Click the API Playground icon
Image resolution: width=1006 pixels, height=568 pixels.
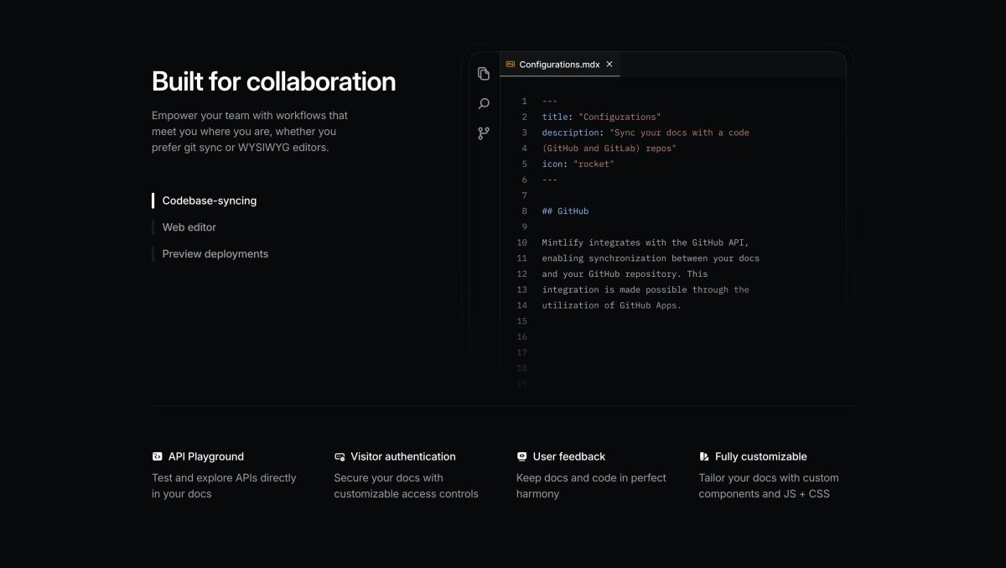click(157, 456)
